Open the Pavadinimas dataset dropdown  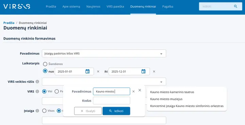[104, 54]
